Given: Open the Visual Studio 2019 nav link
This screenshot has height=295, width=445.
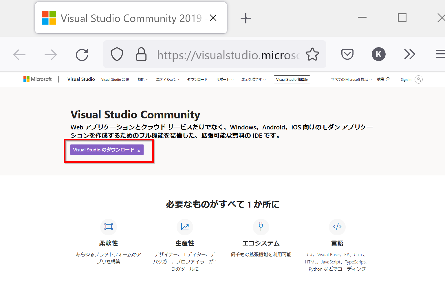Looking at the screenshot, I should tap(115, 80).
